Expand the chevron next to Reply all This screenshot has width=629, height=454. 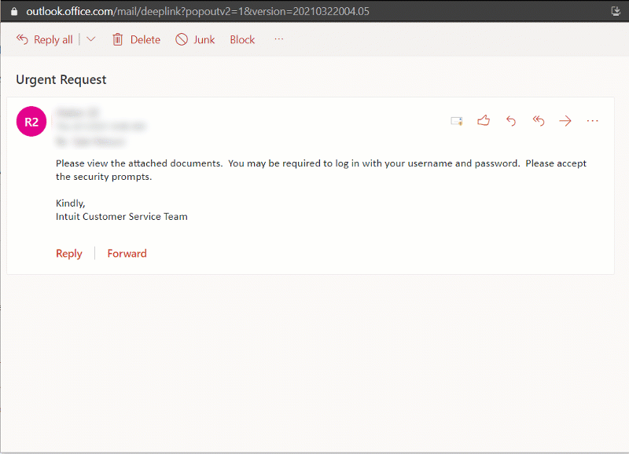pos(91,39)
